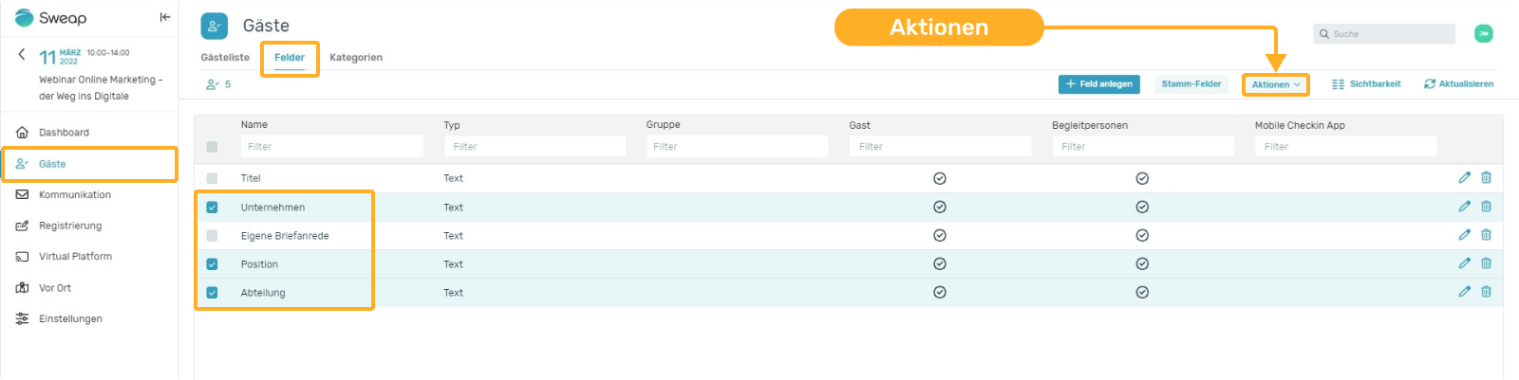The width and height of the screenshot is (1519, 380).
Task: Open Registrierung in the sidebar
Action: tap(70, 226)
